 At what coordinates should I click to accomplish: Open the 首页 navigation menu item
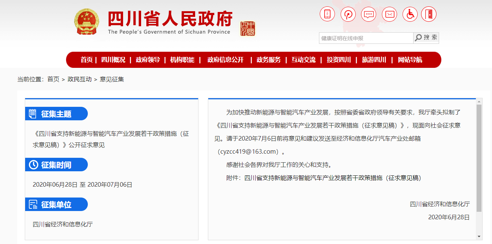(x=87, y=60)
